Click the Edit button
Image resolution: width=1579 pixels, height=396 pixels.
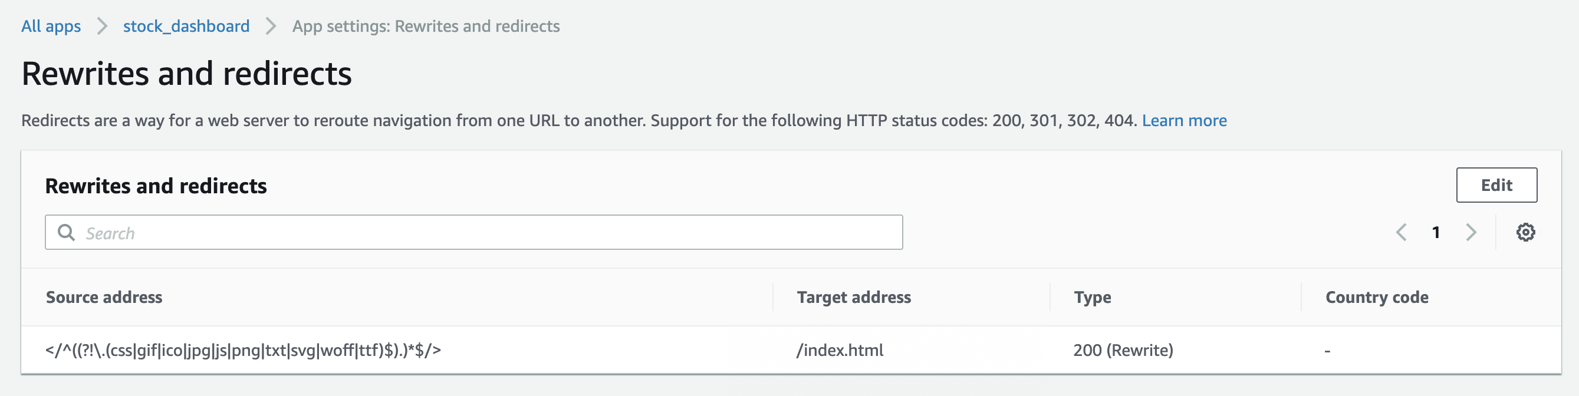[x=1496, y=185]
